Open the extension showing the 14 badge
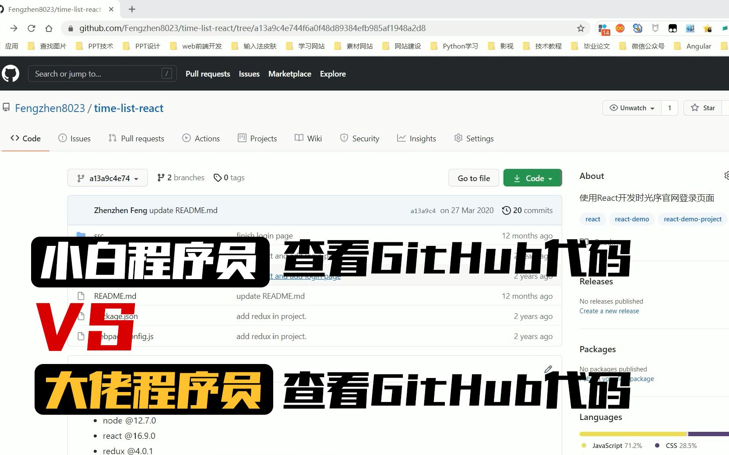 (604, 29)
